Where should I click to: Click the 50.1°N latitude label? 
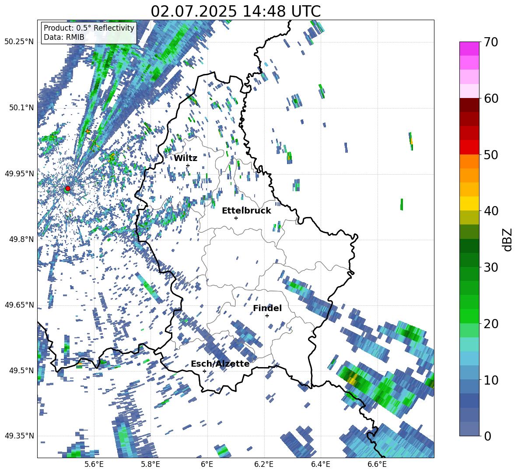[21, 108]
